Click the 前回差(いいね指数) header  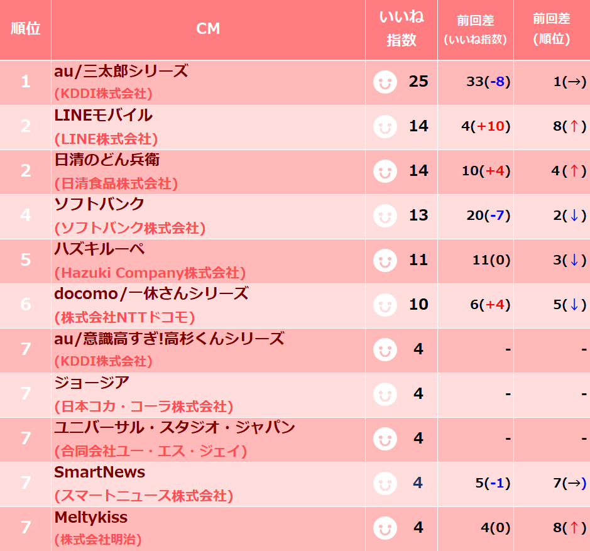(x=475, y=29)
